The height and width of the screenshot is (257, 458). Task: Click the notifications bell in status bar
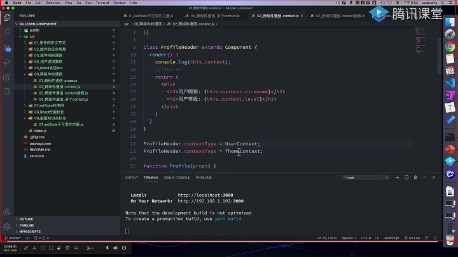(435, 238)
